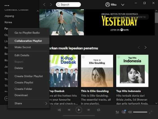
Task: Toggle shuffle playback
Action: point(59,110)
